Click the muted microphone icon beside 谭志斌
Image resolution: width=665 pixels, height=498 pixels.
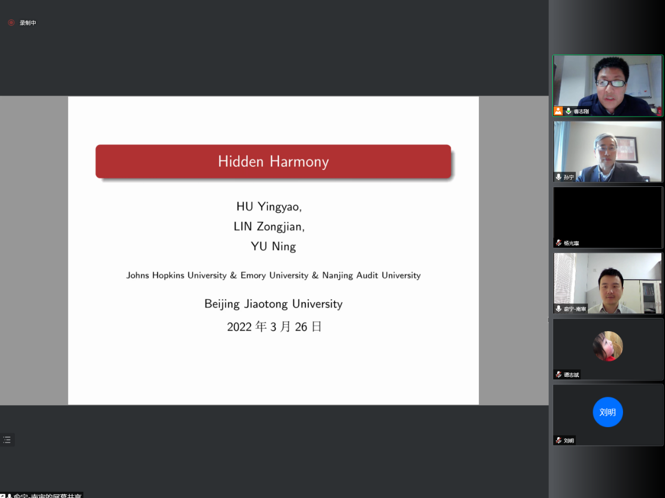pos(559,375)
